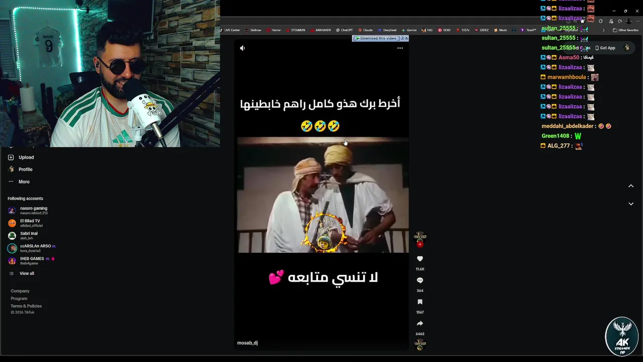Expand the Program footer section

tap(19, 299)
